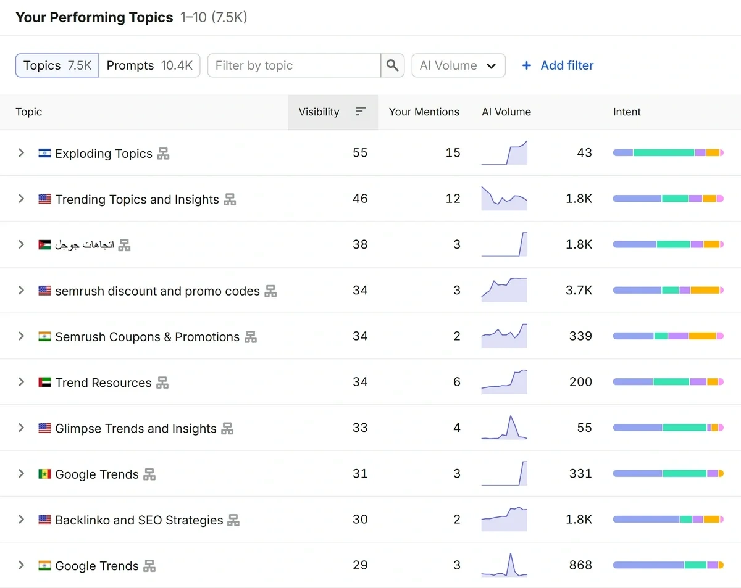Click the intent bar for Exploding Topics
741x588 pixels.
[x=668, y=153]
